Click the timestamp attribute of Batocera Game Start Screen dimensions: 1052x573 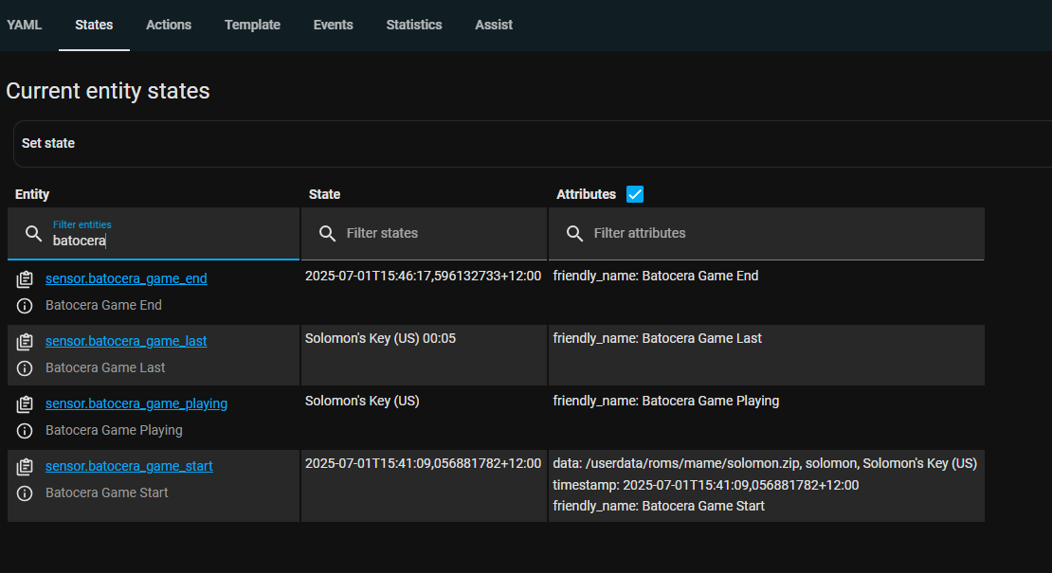click(x=706, y=485)
